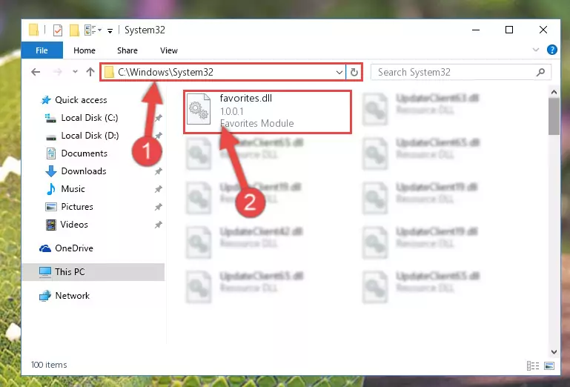Click the search magnifier icon
The image size is (570, 387).
tap(540, 72)
